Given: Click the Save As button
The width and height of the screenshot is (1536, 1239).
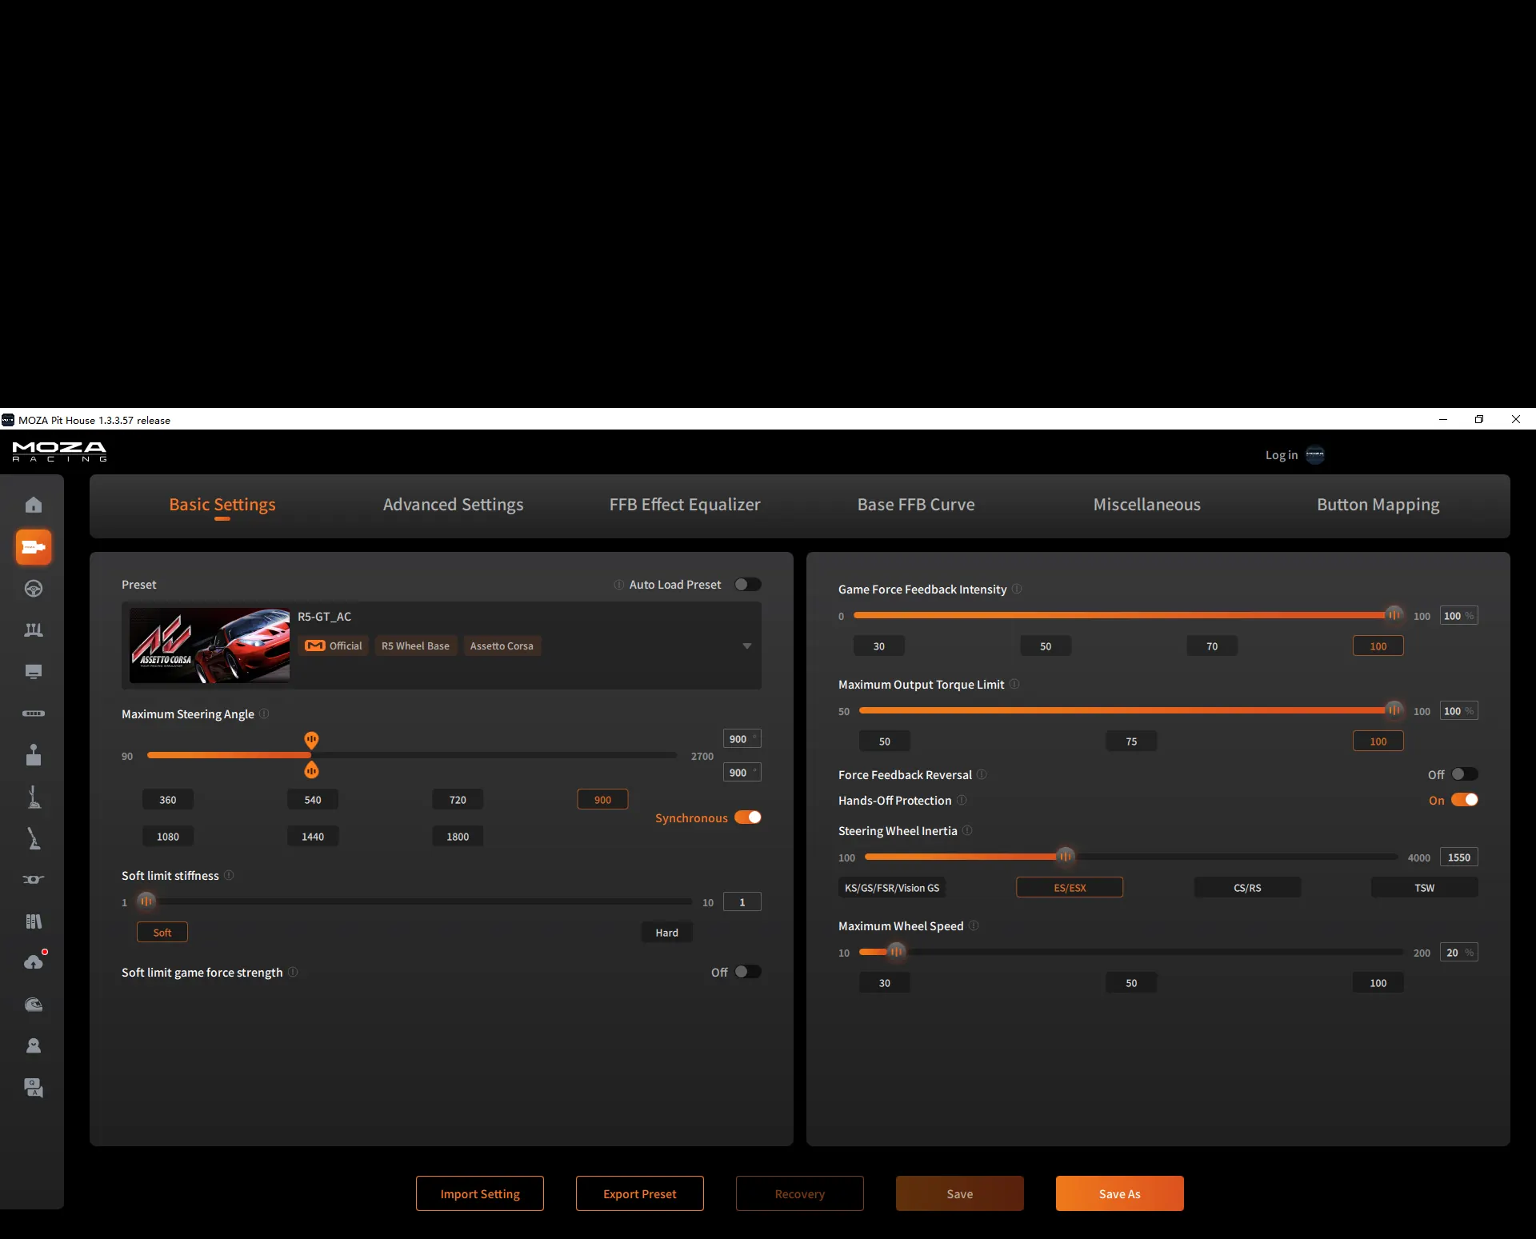Looking at the screenshot, I should coord(1120,1193).
